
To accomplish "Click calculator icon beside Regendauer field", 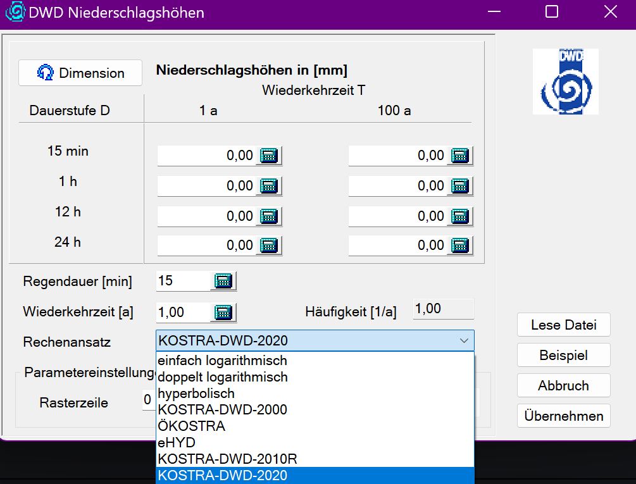I will (223, 281).
